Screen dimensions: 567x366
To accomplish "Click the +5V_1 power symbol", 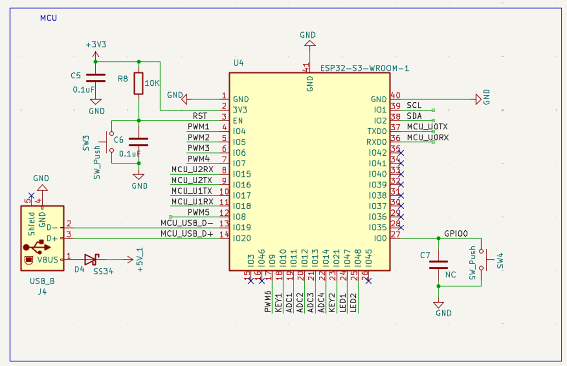I will pyautogui.click(x=140, y=260).
